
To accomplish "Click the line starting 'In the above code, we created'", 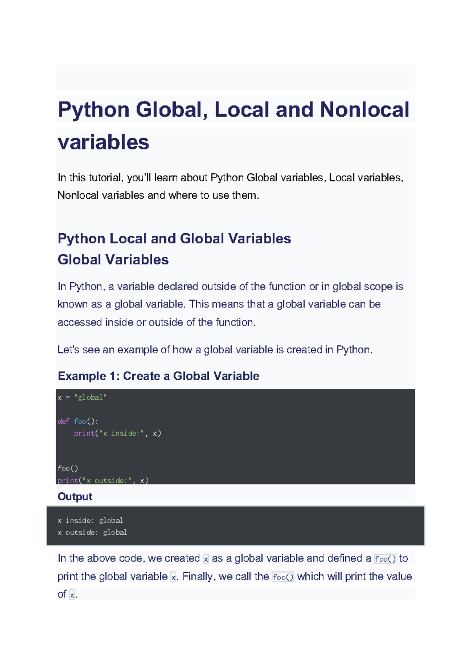I will tap(233, 558).
